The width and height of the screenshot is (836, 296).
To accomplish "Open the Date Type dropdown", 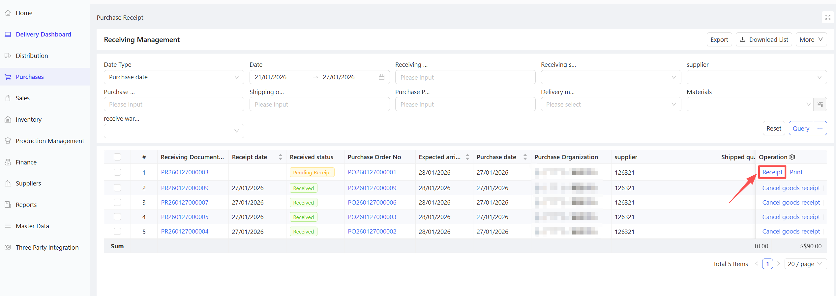I will click(174, 77).
